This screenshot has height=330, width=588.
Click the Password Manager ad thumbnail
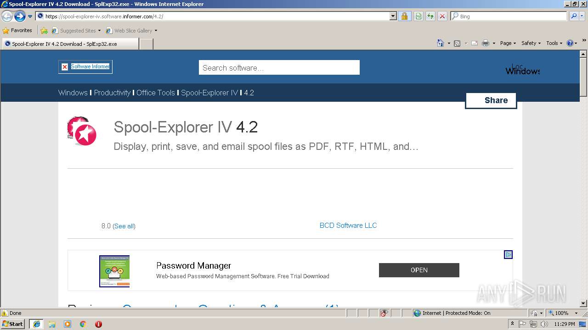114,271
